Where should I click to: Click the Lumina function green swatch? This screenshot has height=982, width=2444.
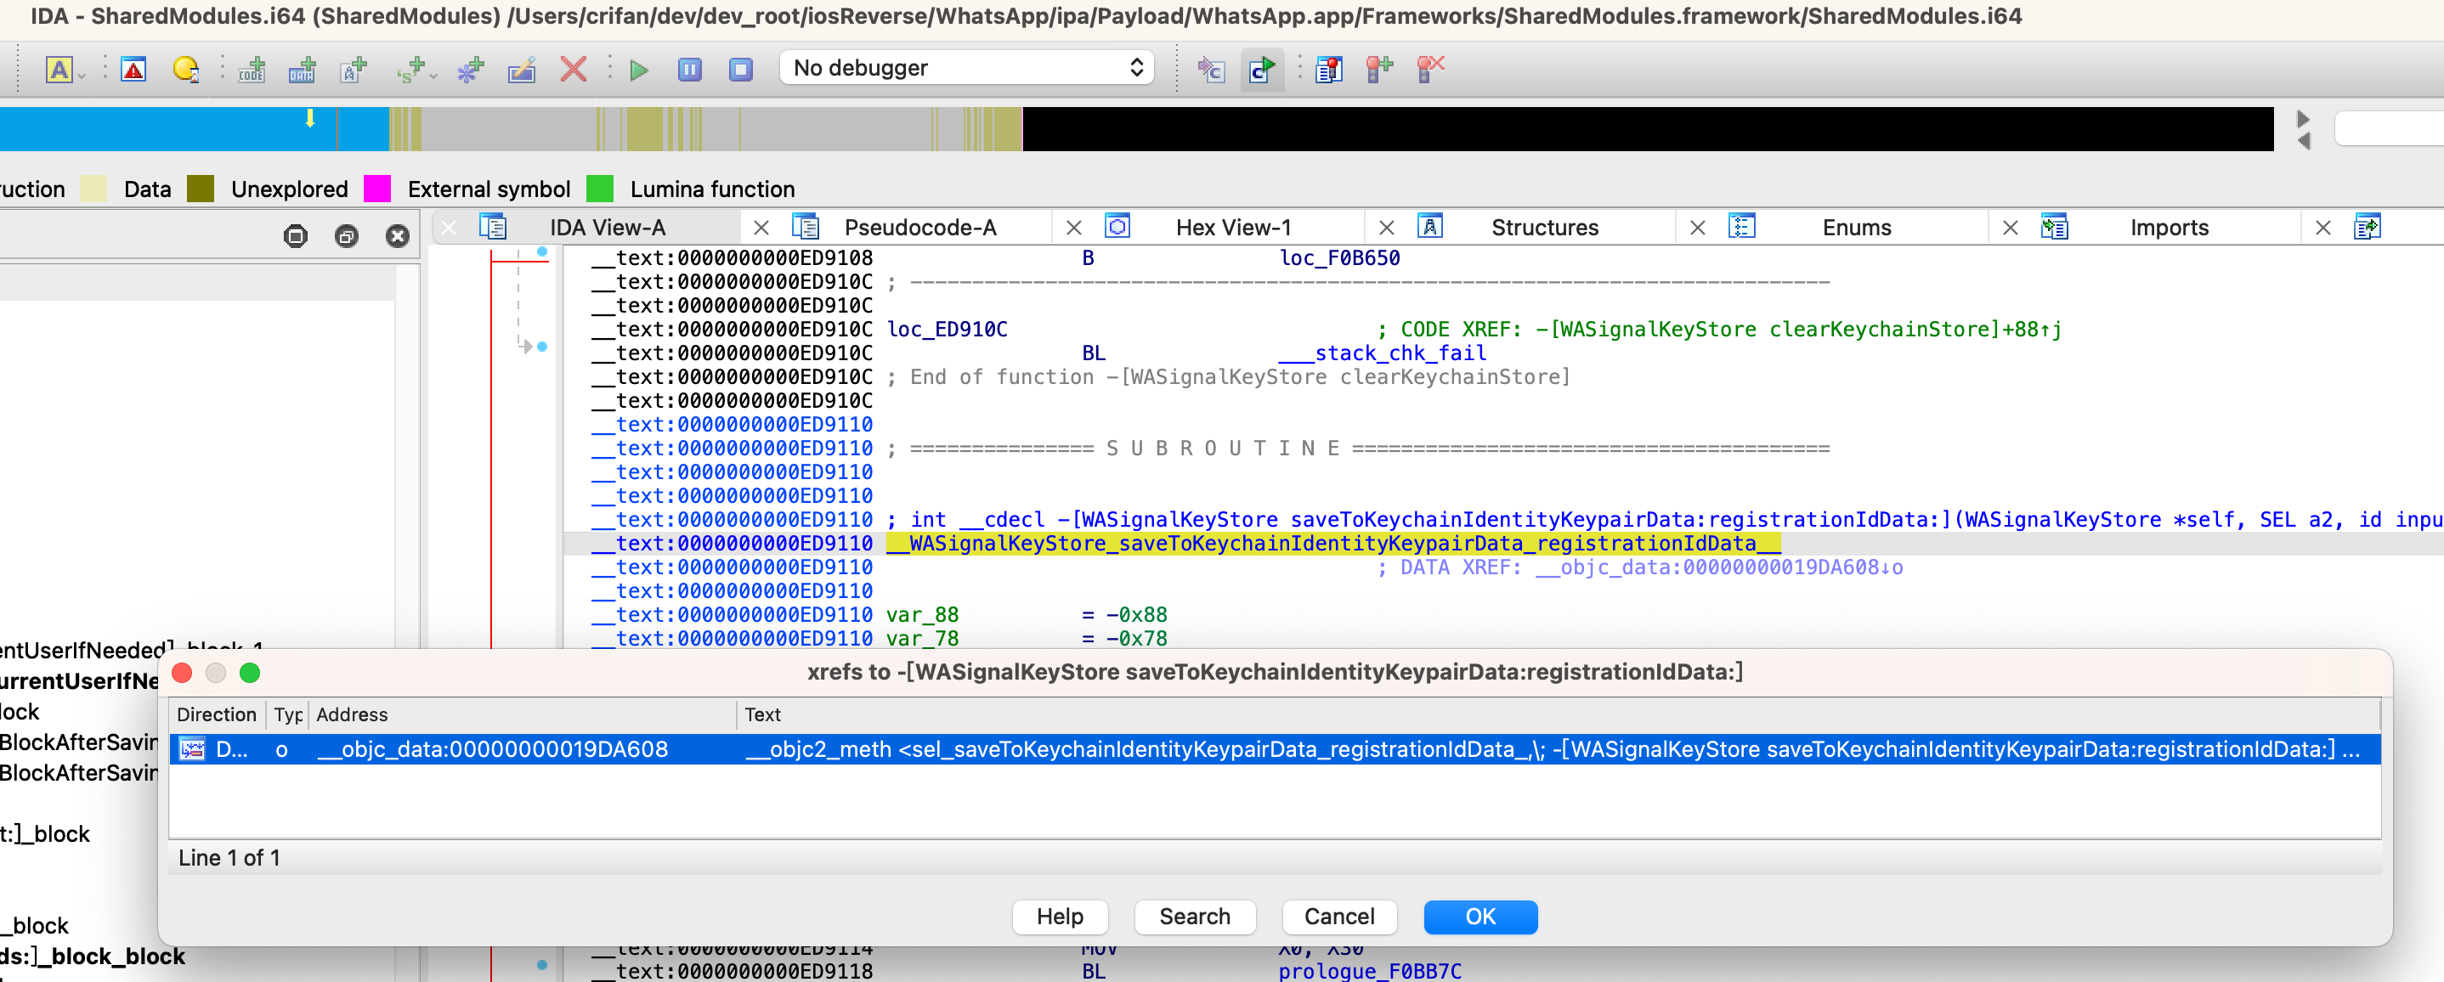coord(601,189)
